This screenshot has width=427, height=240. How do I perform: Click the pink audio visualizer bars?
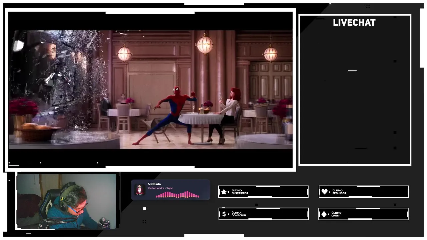click(178, 195)
